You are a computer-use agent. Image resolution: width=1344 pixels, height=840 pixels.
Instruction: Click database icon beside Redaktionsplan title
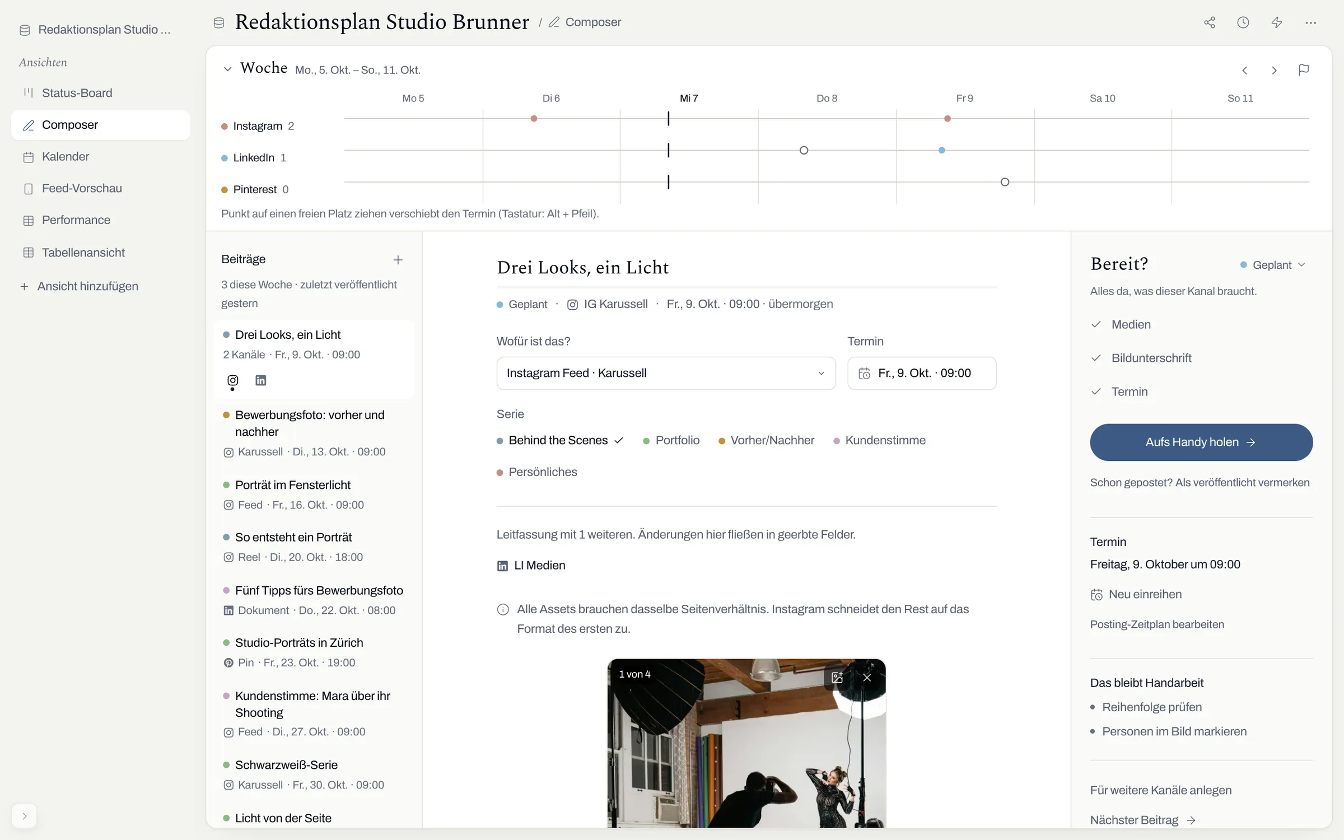coord(219,22)
